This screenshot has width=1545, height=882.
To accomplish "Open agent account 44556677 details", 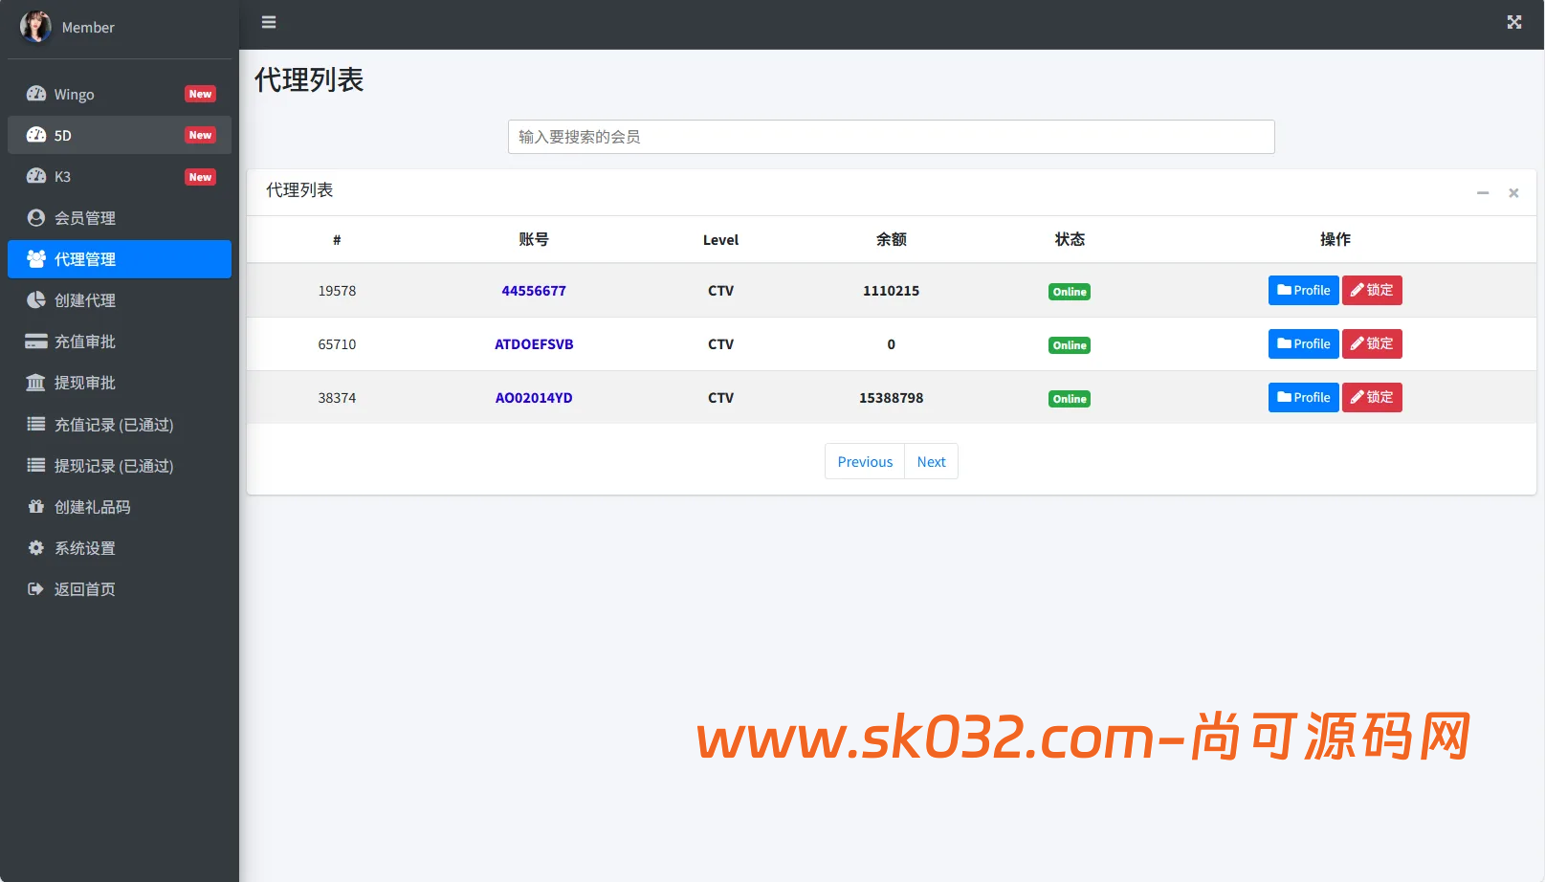I will (x=534, y=290).
